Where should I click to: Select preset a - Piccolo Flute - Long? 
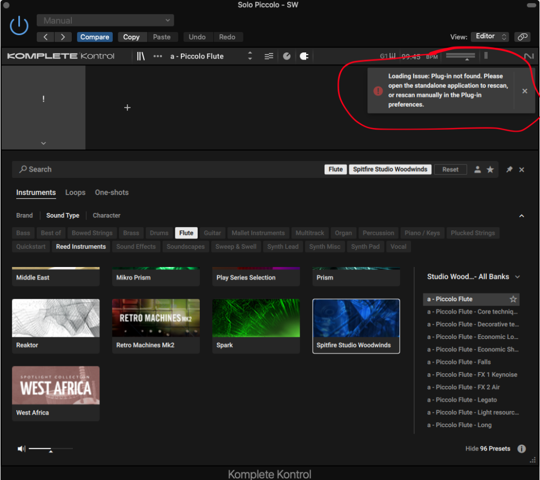pyautogui.click(x=460, y=425)
